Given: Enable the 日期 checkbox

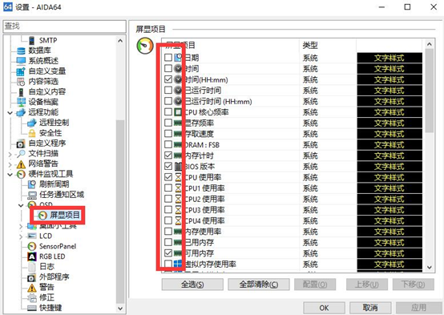Looking at the screenshot, I should (168, 58).
